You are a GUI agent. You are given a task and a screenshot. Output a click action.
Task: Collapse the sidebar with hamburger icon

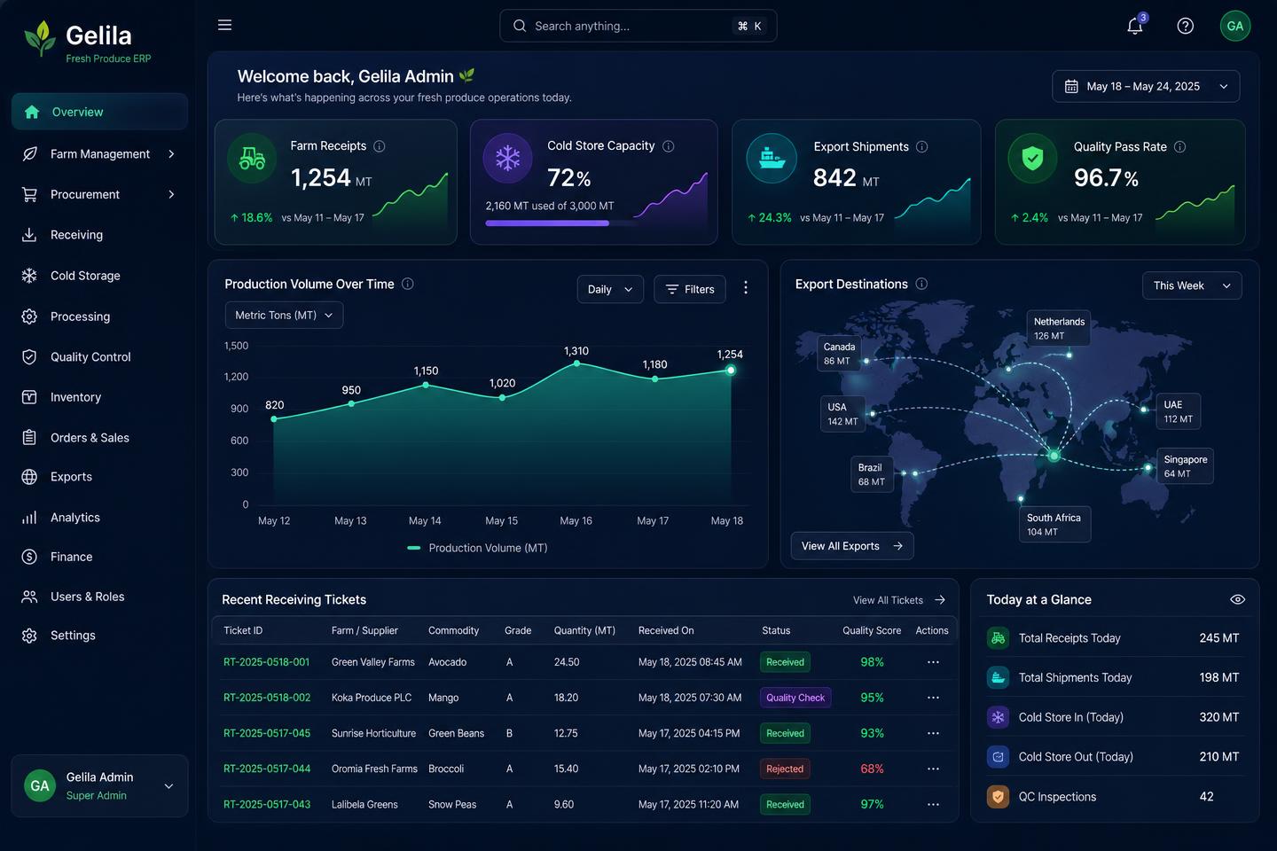[224, 25]
